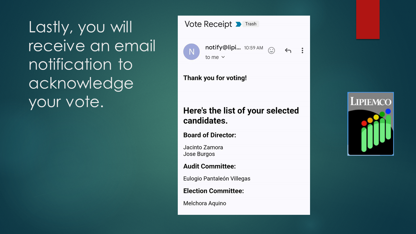Click the red bookmark shape at top right
This screenshot has height=234, width=416.
pyautogui.click(x=368, y=19)
